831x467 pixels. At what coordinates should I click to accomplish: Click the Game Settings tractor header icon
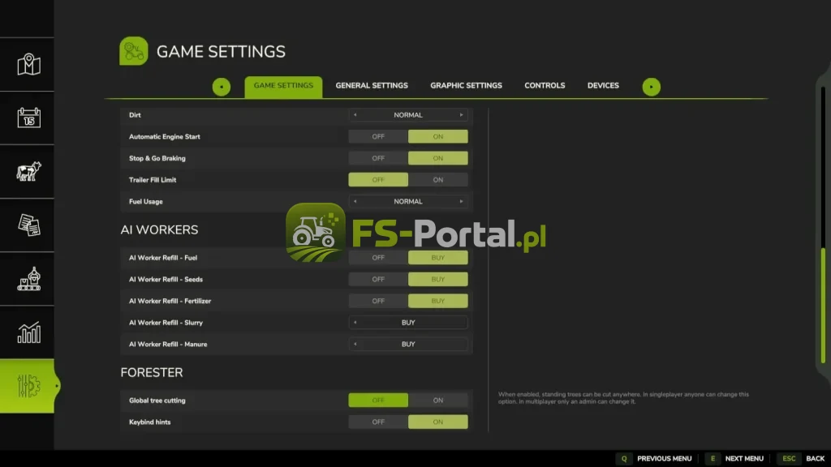pos(134,51)
